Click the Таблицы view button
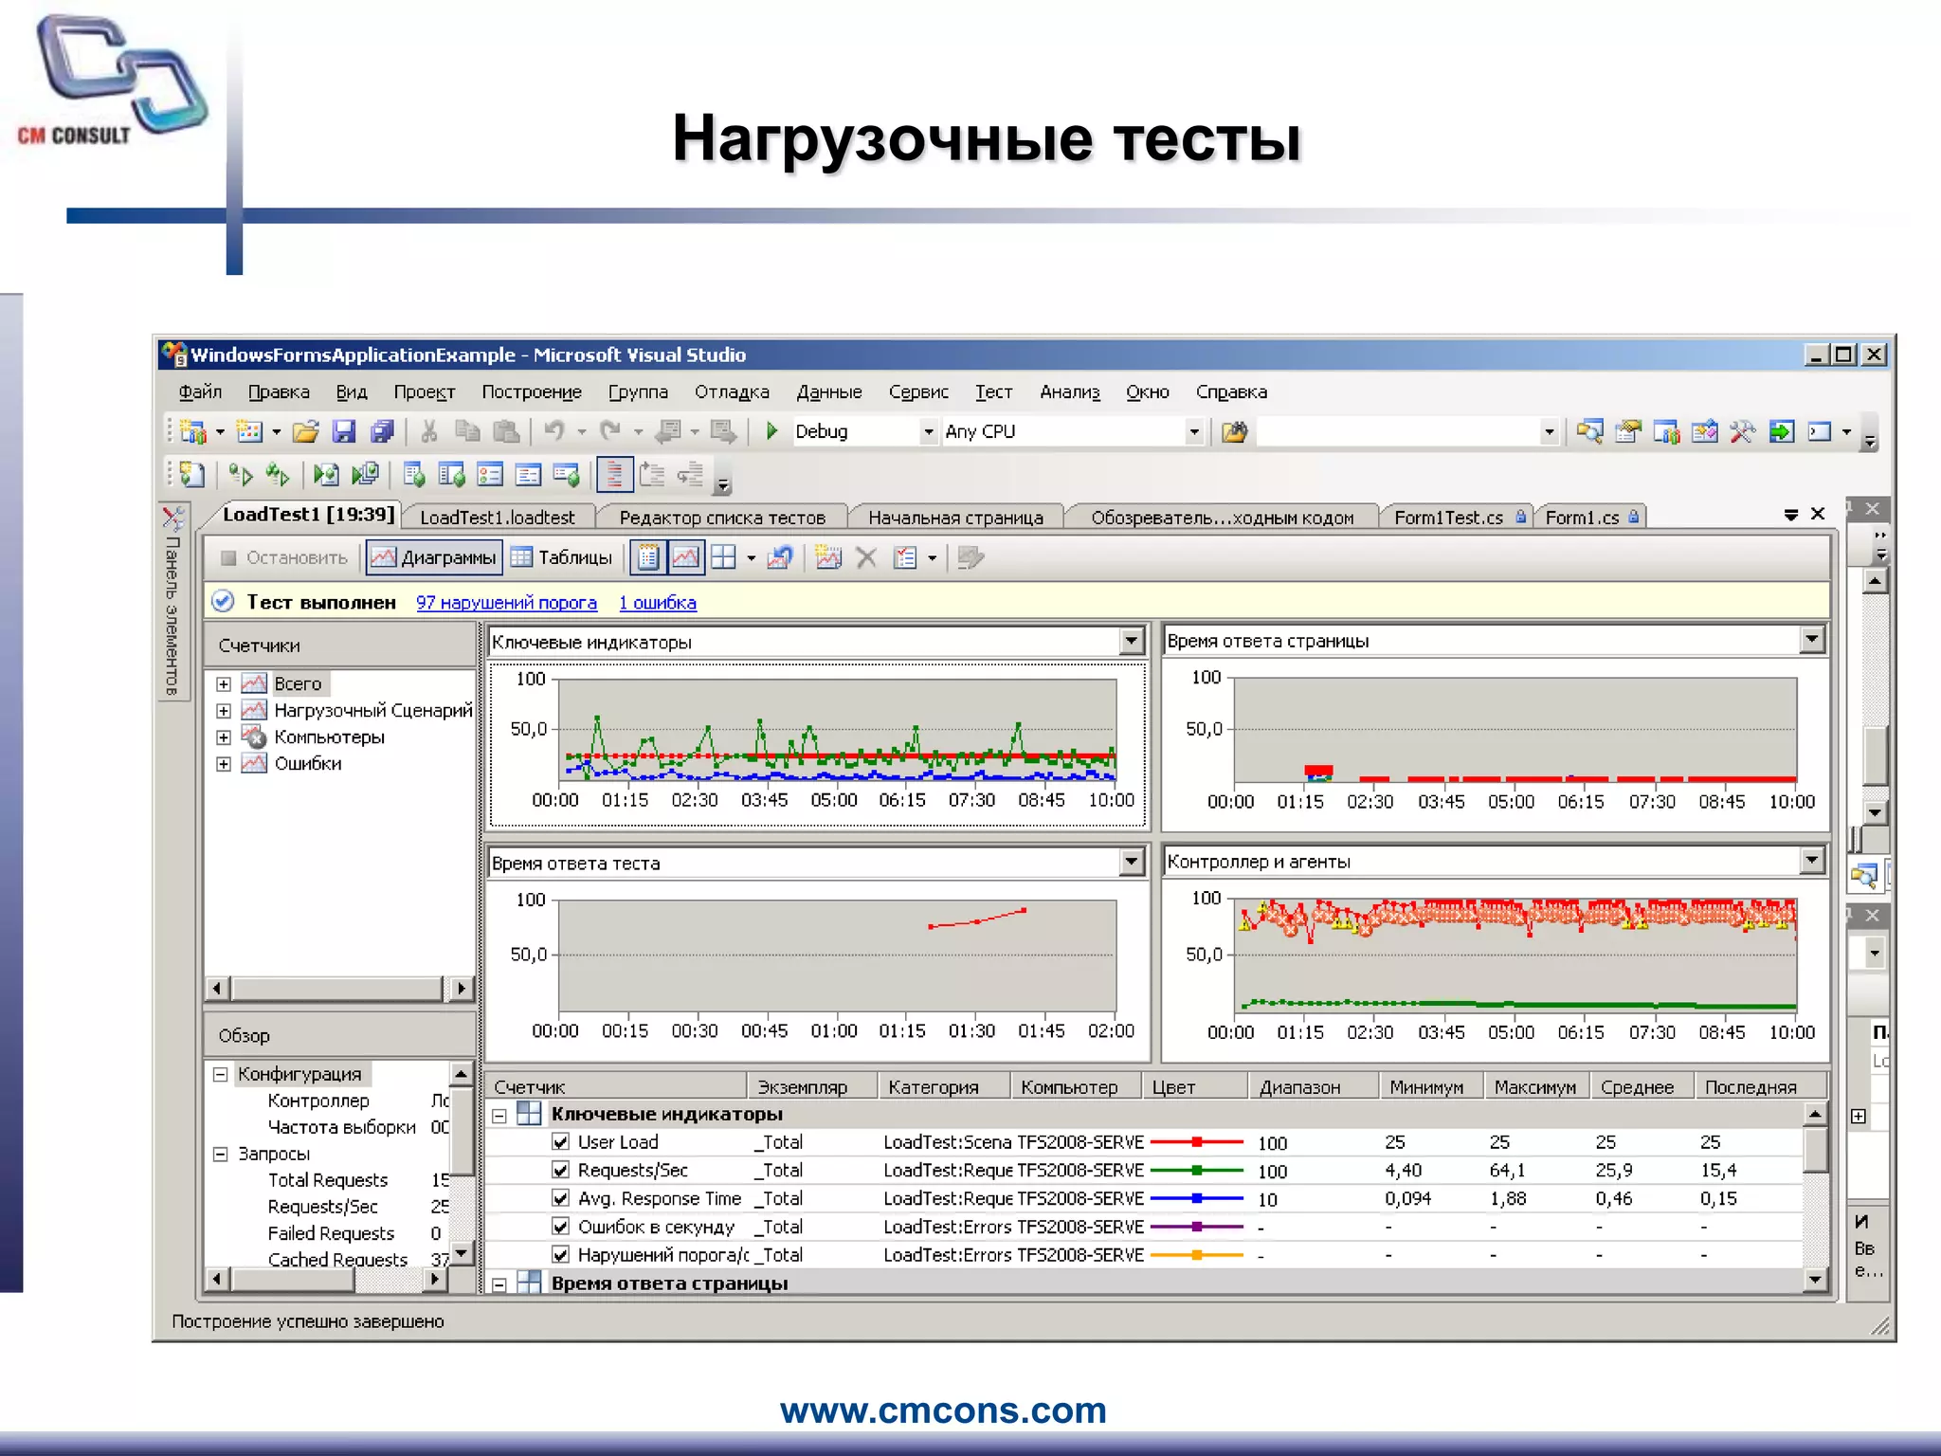The image size is (1941, 1456). click(562, 557)
